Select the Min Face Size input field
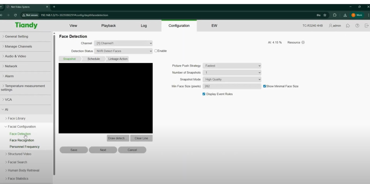Viewport: 370px width, 184px height. click(x=232, y=86)
